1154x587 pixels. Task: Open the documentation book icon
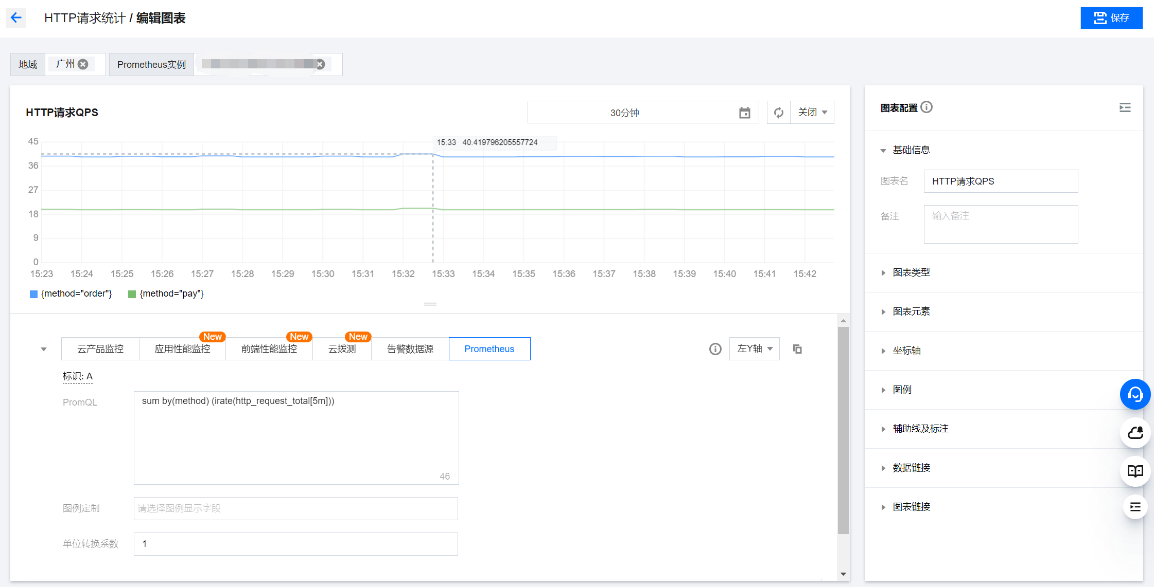click(x=1135, y=471)
